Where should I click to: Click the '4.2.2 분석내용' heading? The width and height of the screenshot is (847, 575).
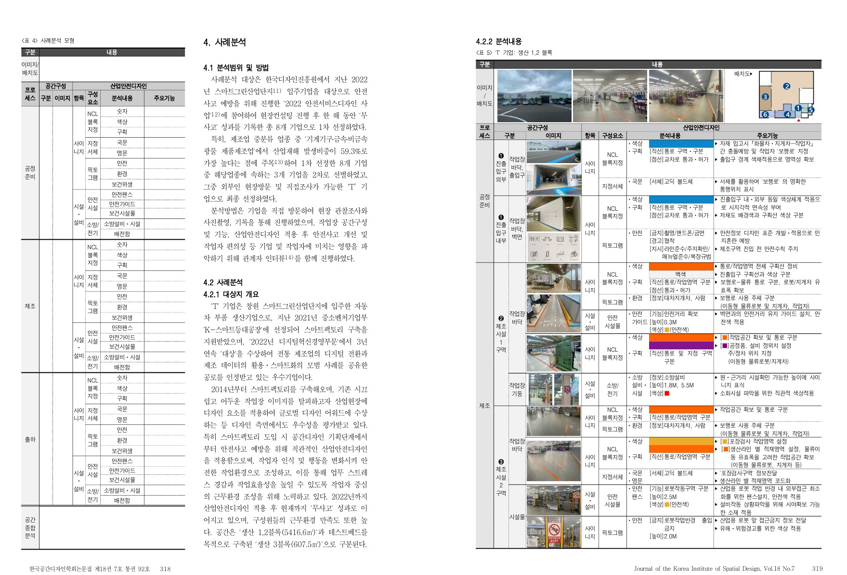[498, 42]
